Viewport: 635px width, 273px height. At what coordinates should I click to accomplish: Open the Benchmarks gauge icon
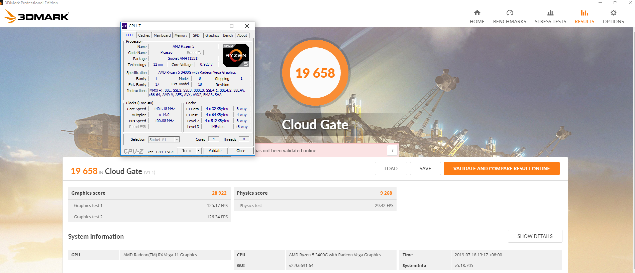pos(510,13)
